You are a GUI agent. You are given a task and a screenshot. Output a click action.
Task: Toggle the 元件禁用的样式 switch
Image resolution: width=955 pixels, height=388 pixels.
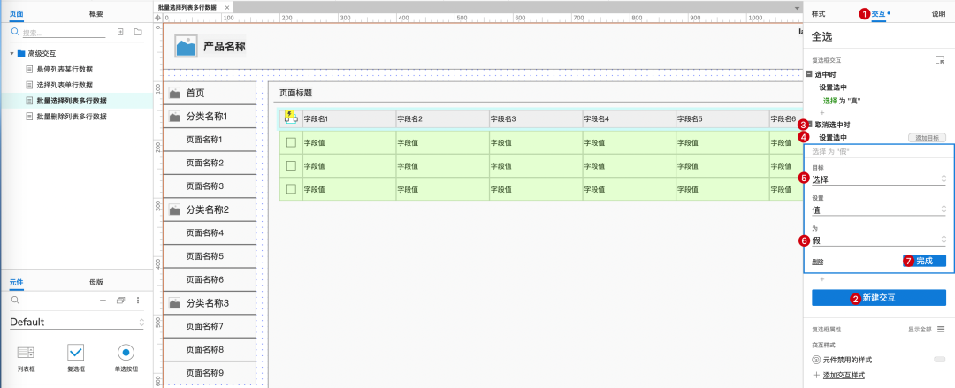940,360
